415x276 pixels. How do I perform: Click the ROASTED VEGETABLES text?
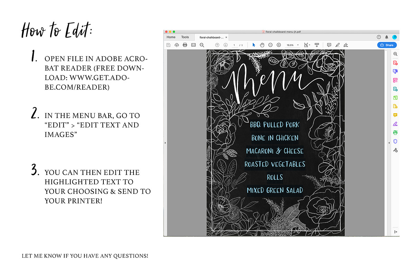coord(275,164)
